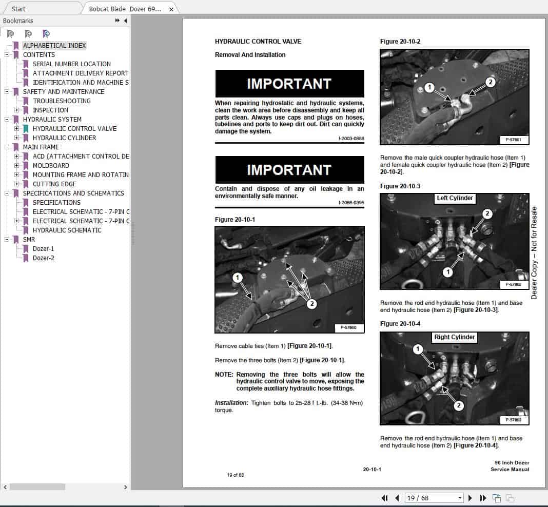Go to the first page

click(x=384, y=498)
